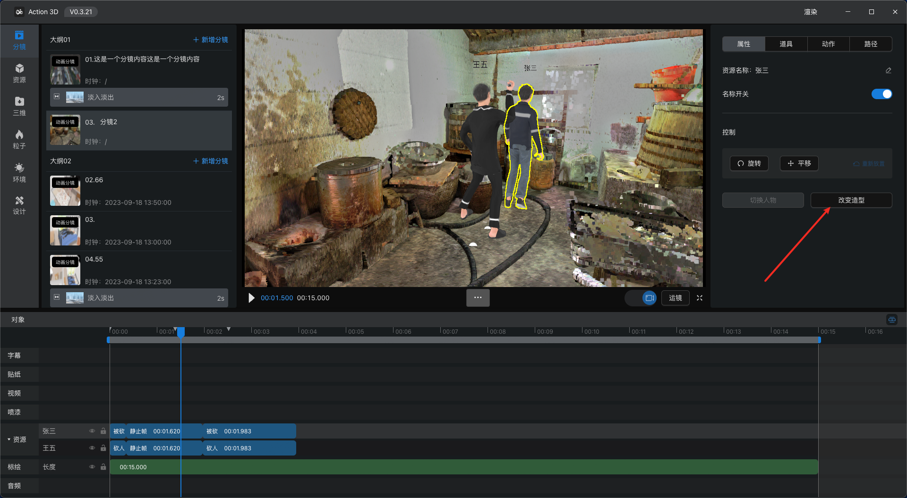
Task: Select storyboard 03. dated 13:00:00
Action: tap(139, 230)
